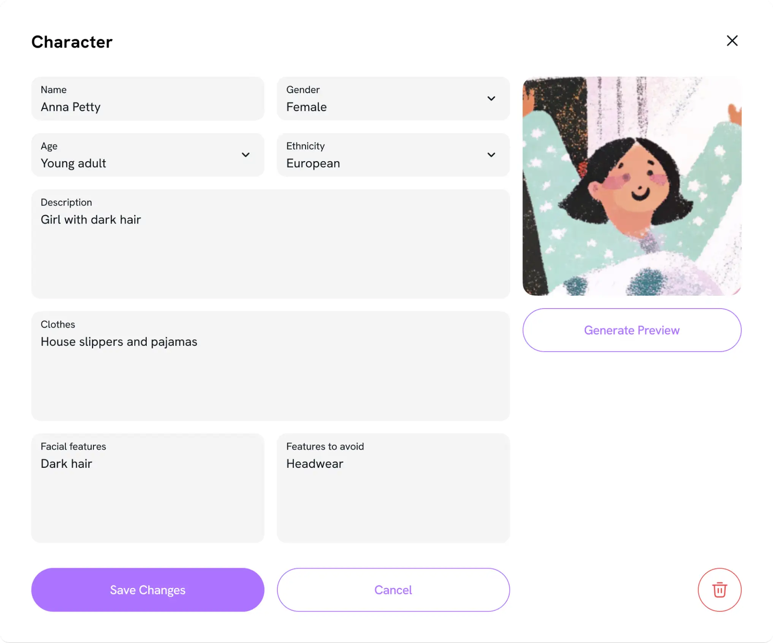Select the Facial features text box
773x643 pixels.
coord(147,488)
